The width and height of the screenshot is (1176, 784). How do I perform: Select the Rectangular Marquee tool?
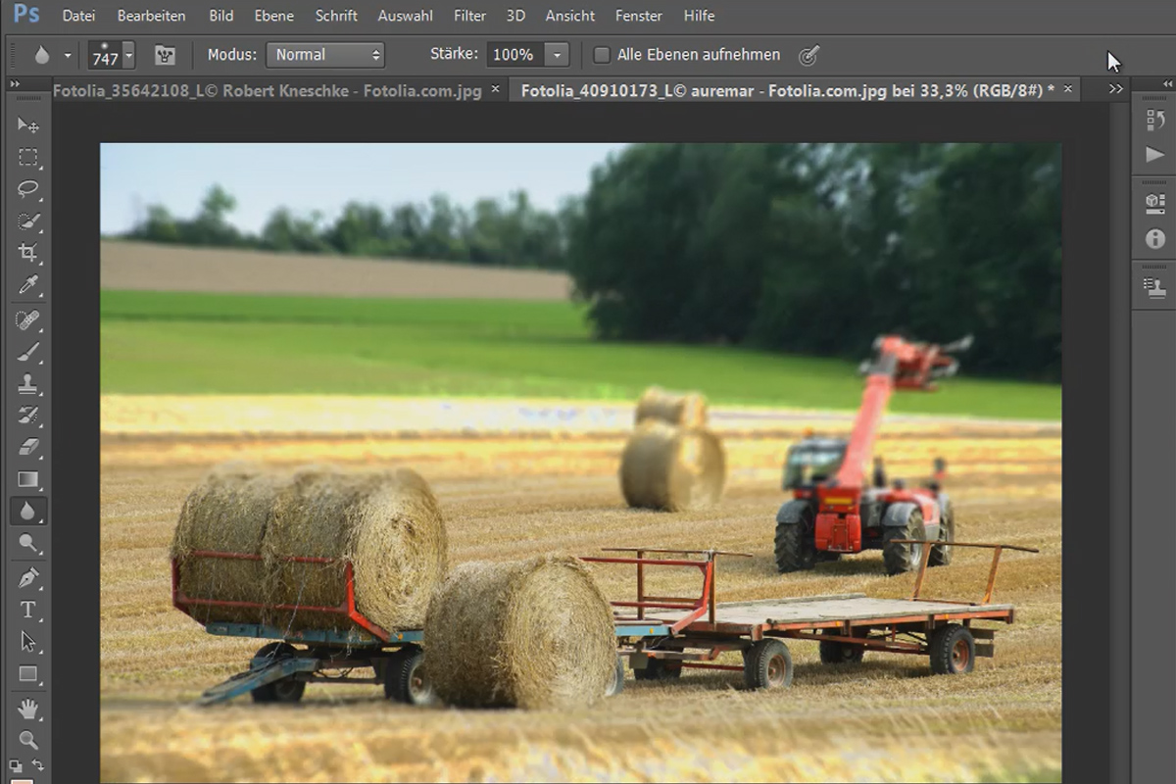point(28,158)
